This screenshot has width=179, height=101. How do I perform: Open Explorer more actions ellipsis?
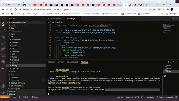tap(43, 19)
